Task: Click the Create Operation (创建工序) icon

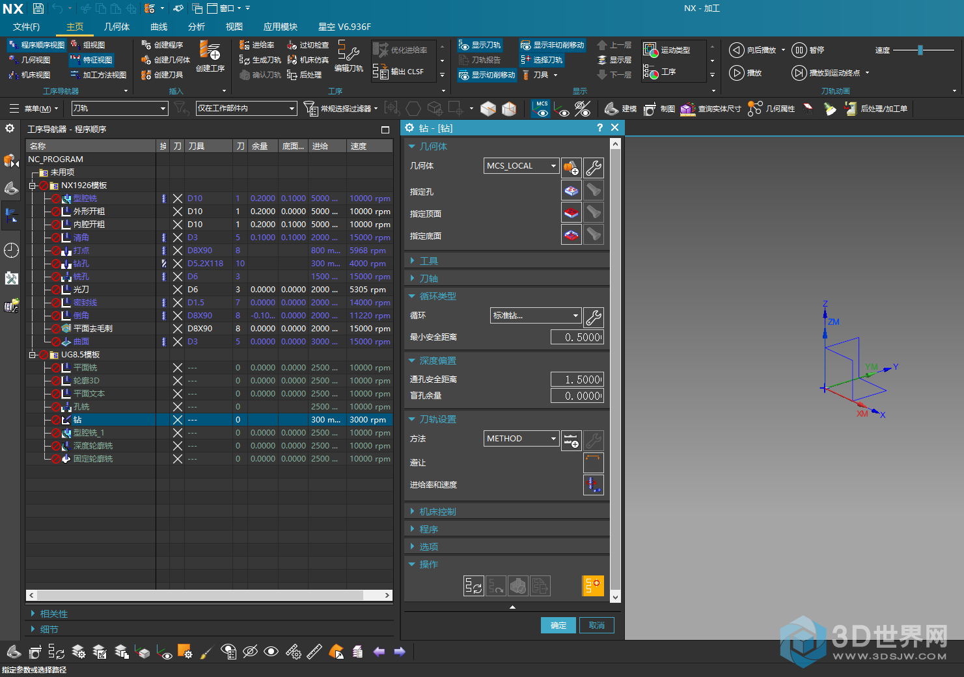Action: point(210,51)
